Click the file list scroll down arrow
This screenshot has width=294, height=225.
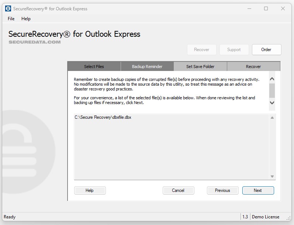(272, 176)
